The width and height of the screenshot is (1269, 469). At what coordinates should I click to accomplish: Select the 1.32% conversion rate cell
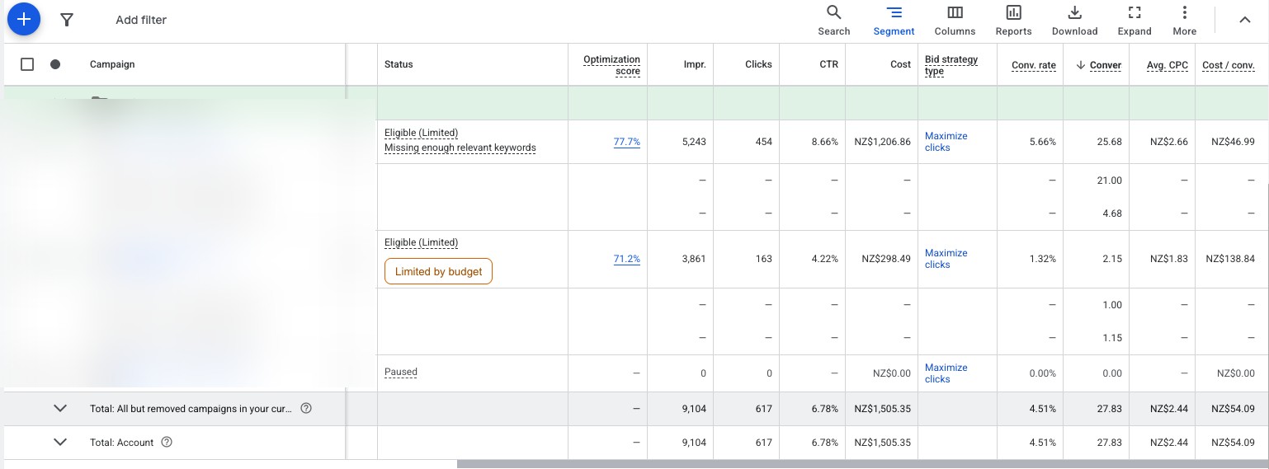(1043, 259)
